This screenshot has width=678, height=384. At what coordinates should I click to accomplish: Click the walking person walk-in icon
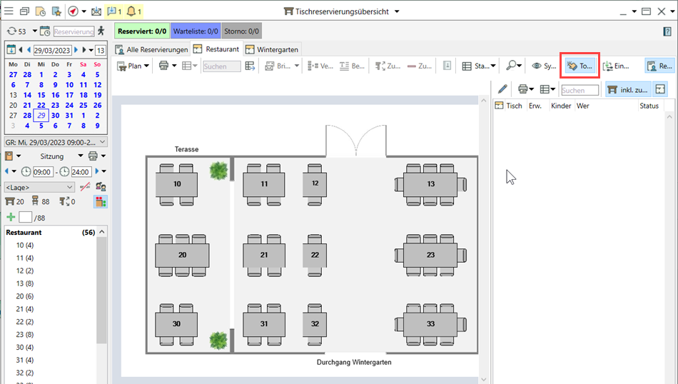[101, 31]
